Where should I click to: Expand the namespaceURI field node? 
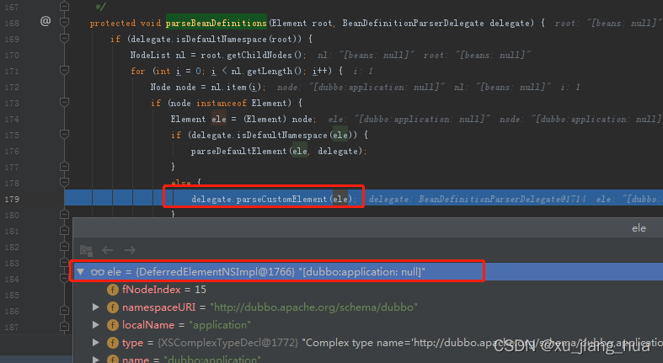[95, 307]
